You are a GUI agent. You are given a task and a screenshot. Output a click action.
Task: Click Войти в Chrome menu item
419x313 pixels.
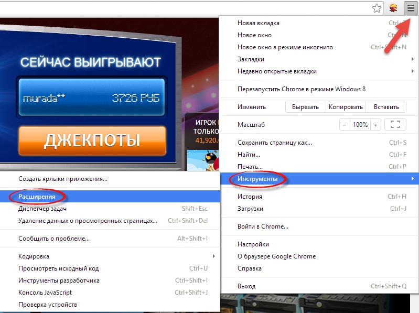[x=263, y=226]
